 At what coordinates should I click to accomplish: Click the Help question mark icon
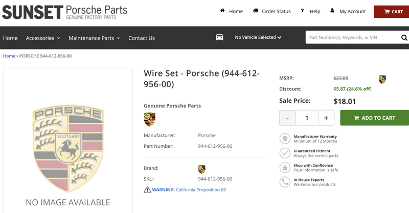click(302, 11)
